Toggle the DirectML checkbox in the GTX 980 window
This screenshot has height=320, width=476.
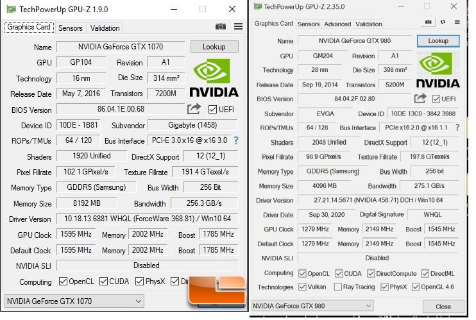click(425, 273)
